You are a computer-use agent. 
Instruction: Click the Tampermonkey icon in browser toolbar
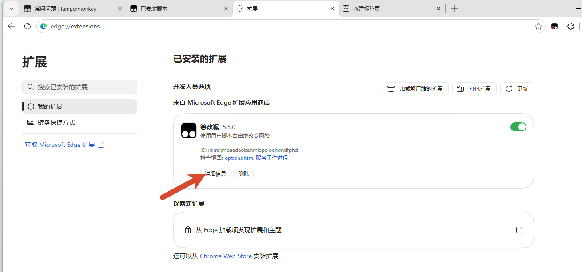click(x=554, y=26)
